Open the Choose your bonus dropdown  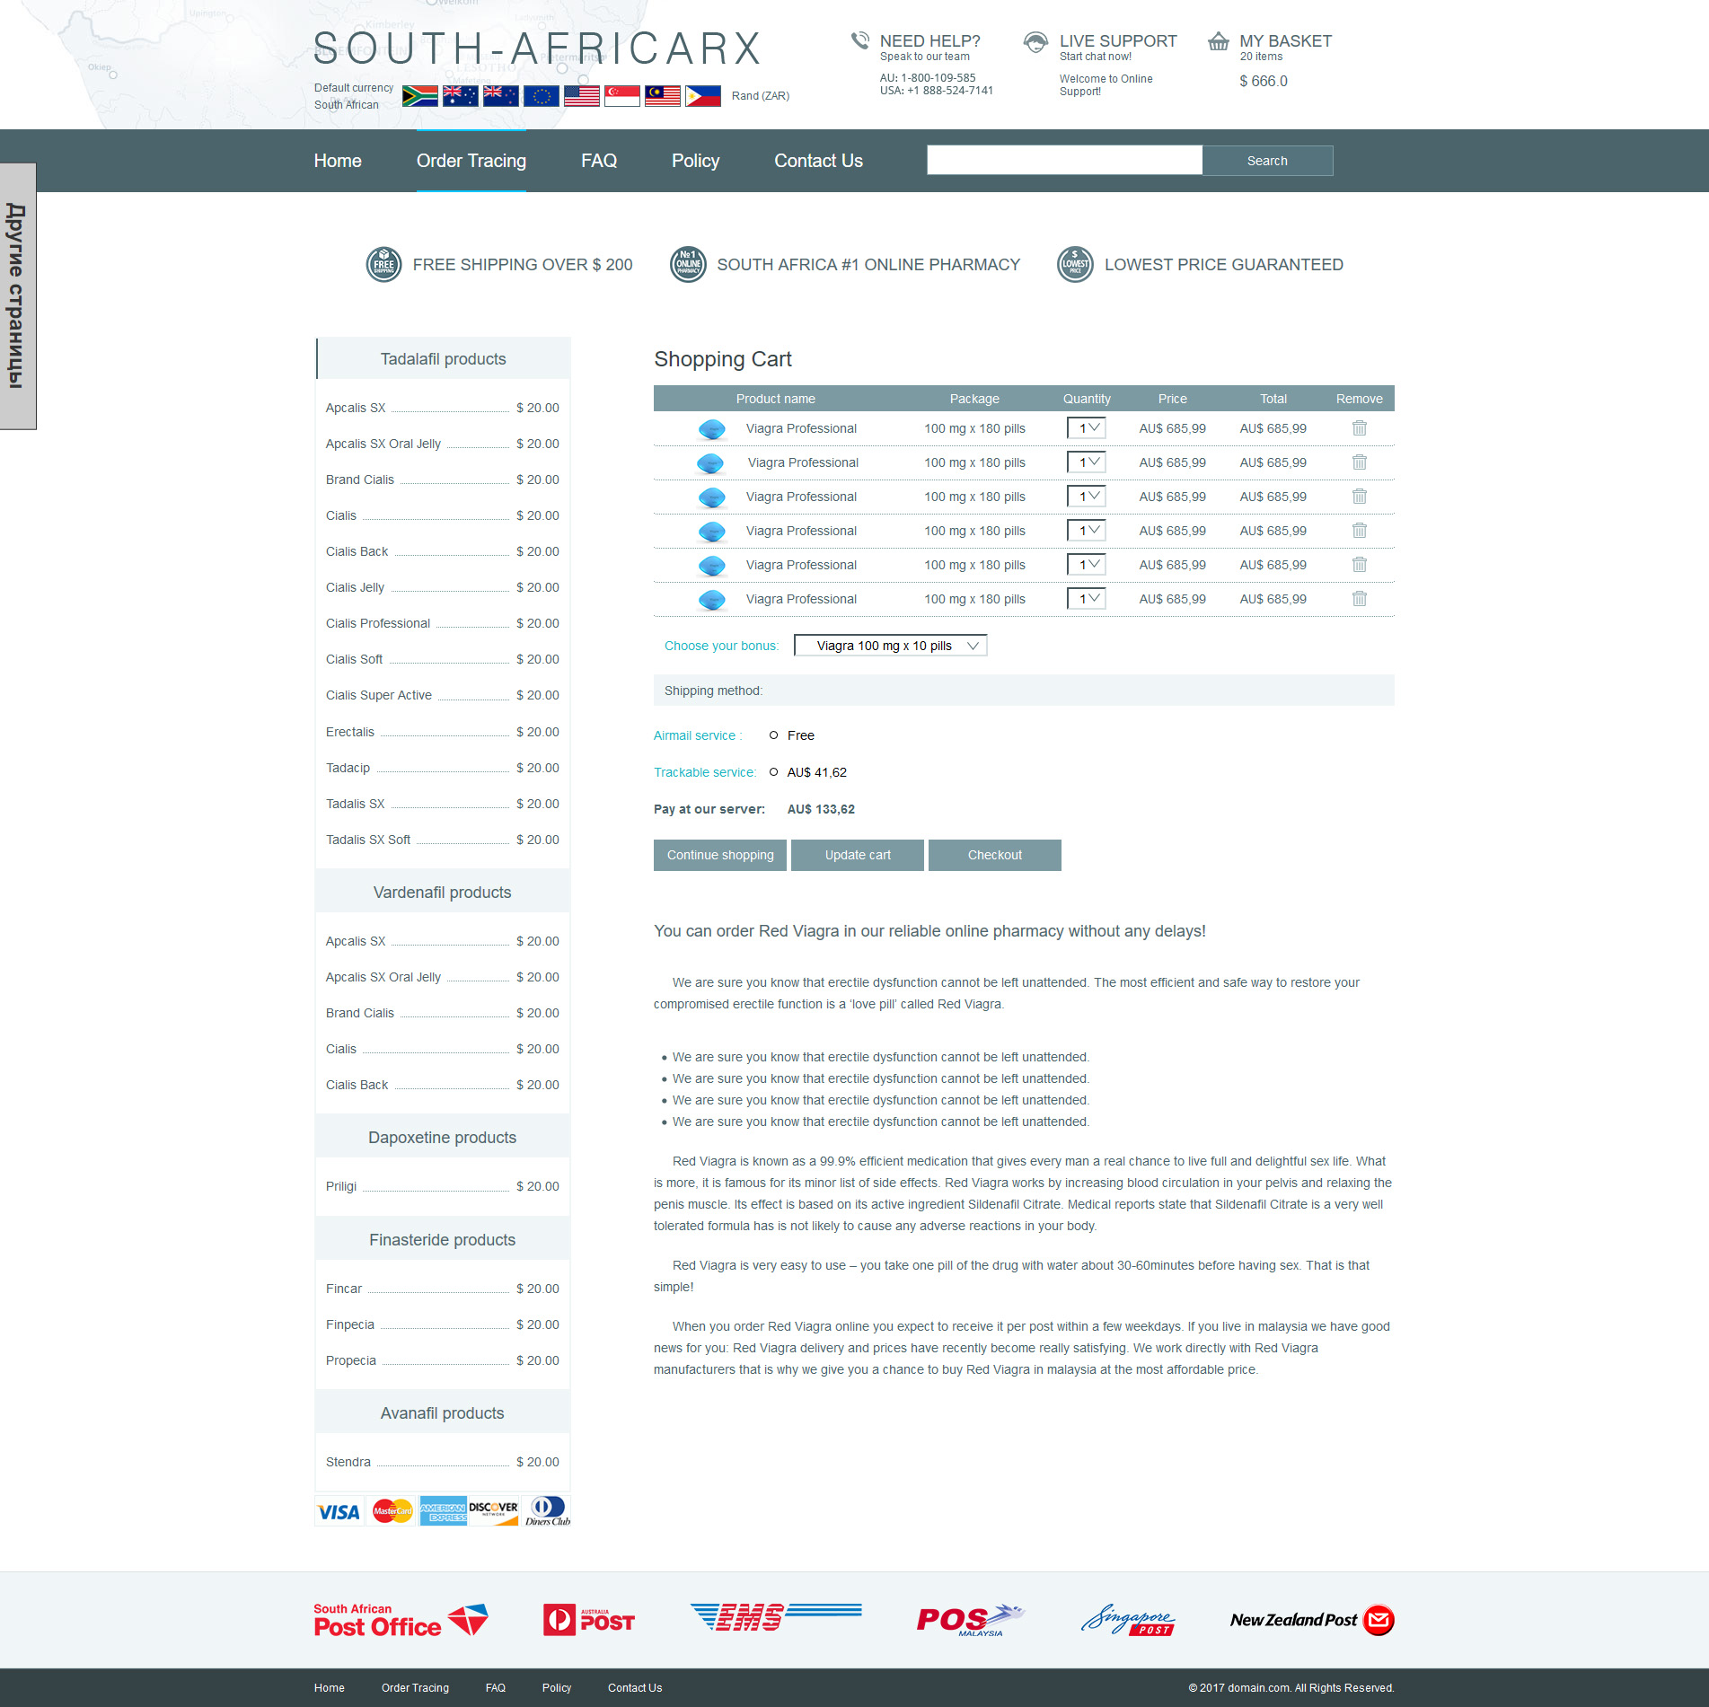pyautogui.click(x=890, y=646)
